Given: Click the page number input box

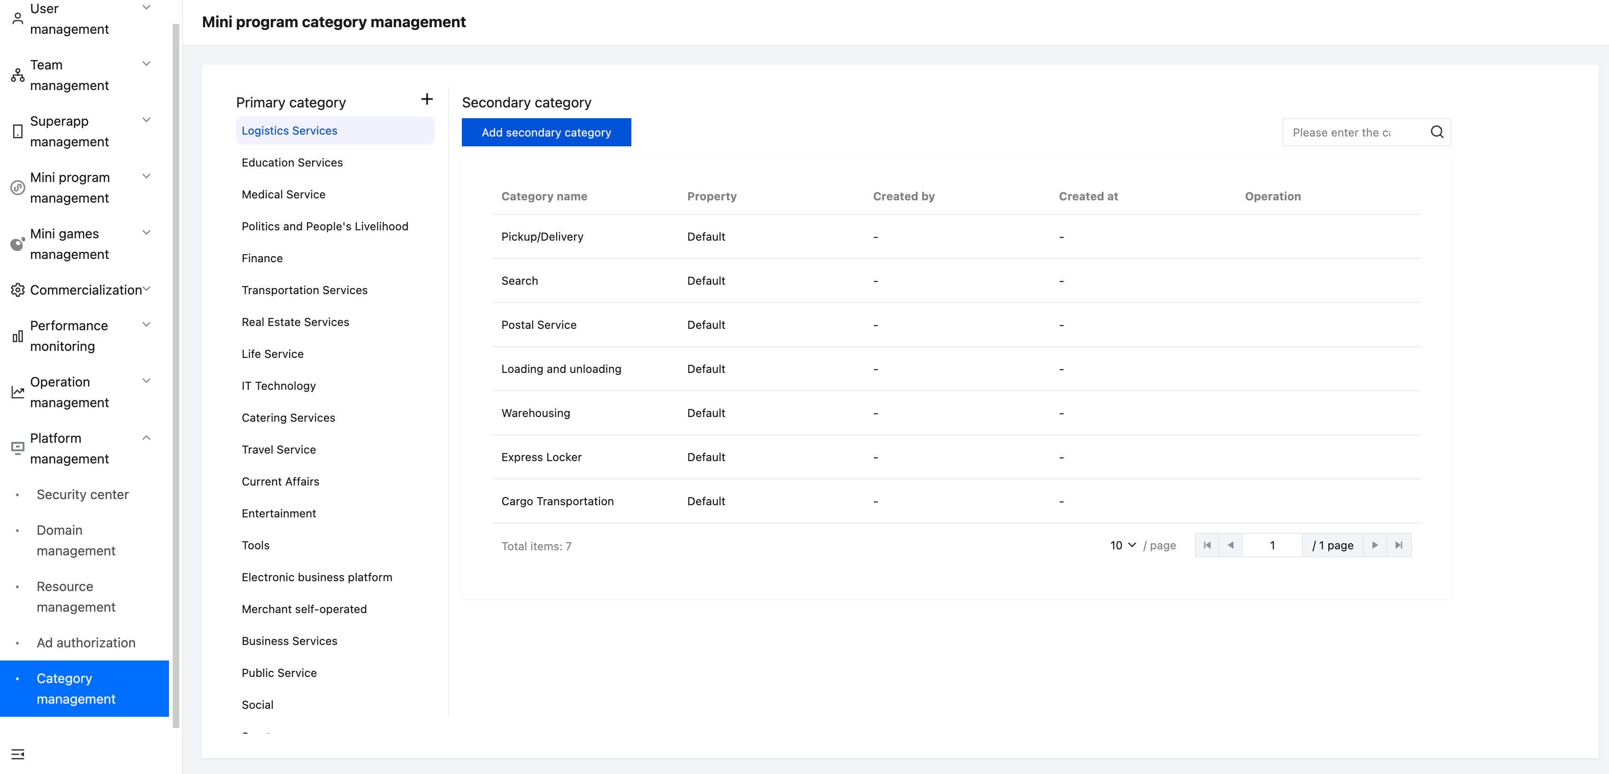Looking at the screenshot, I should [x=1272, y=545].
